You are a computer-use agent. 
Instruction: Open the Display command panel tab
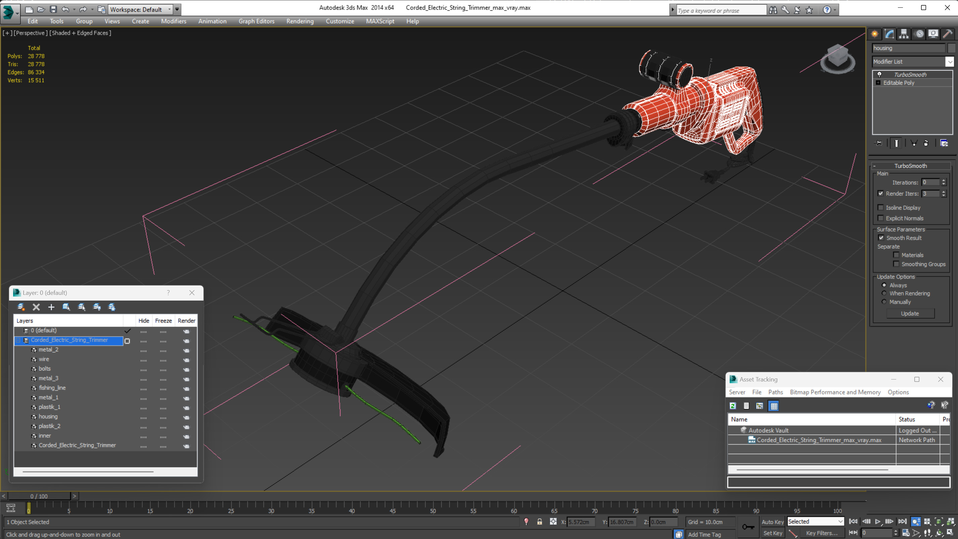(933, 34)
